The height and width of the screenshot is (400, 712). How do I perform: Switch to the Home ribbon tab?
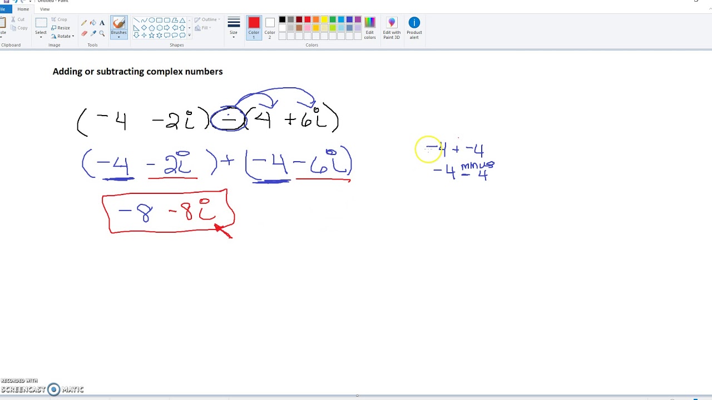point(23,9)
